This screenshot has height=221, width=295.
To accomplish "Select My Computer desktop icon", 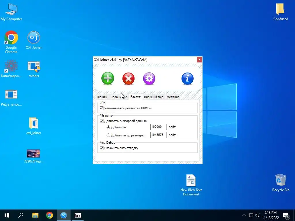I will point(11,12).
